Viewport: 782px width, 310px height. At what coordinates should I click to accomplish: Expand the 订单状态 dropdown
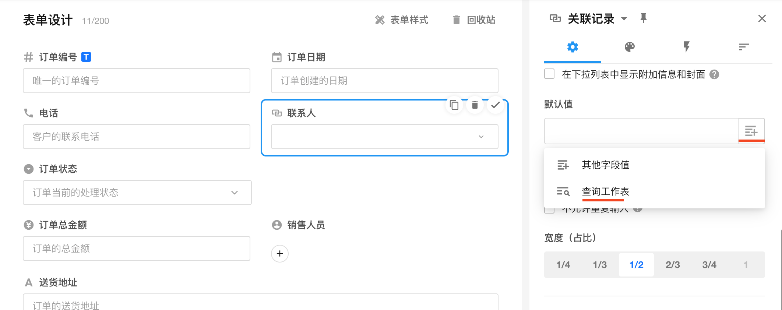[x=137, y=193]
